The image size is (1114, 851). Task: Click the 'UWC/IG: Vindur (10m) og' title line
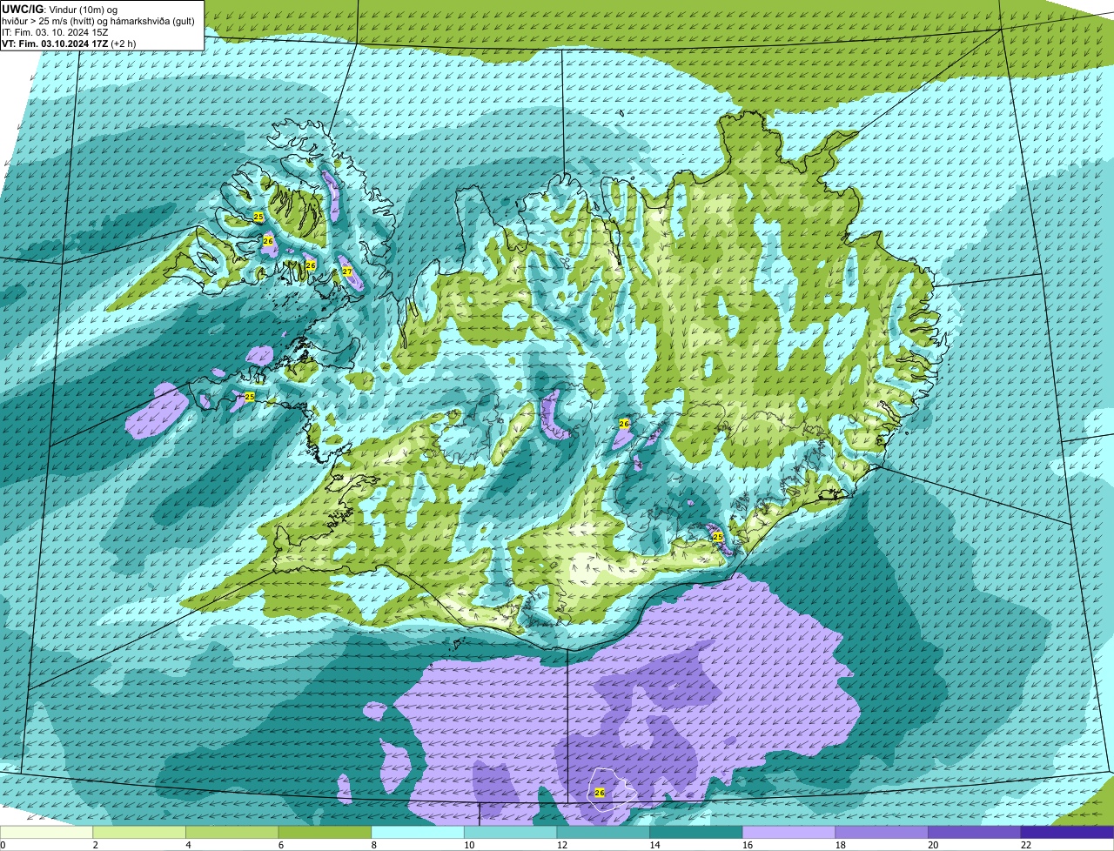pyautogui.click(x=60, y=9)
